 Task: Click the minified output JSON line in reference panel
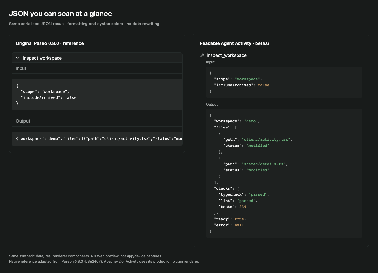pyautogui.click(x=99, y=139)
